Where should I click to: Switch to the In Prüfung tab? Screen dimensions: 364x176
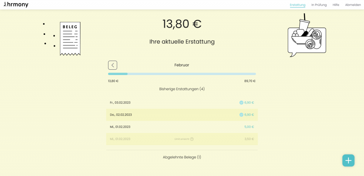(x=319, y=5)
